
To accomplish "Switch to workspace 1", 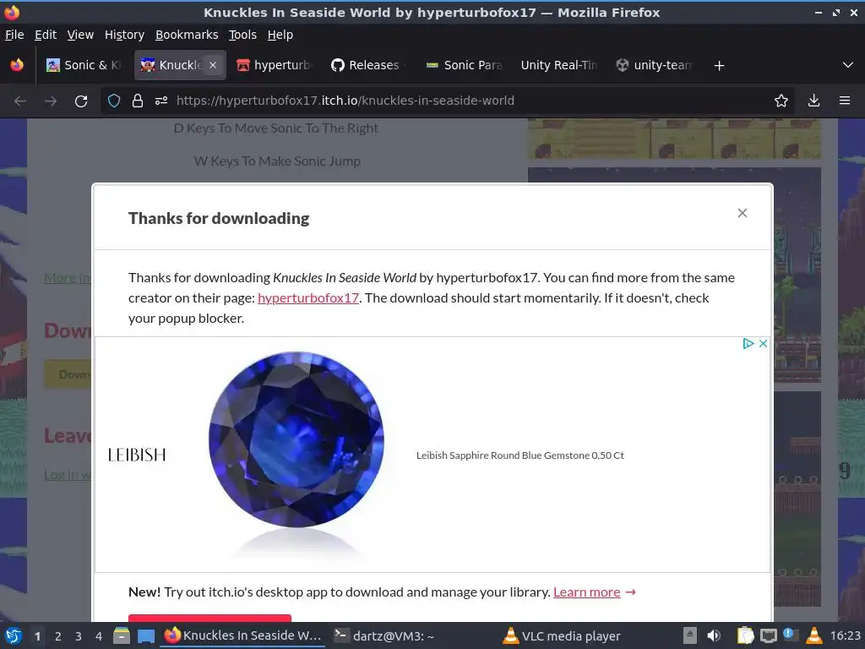I will pos(37,636).
